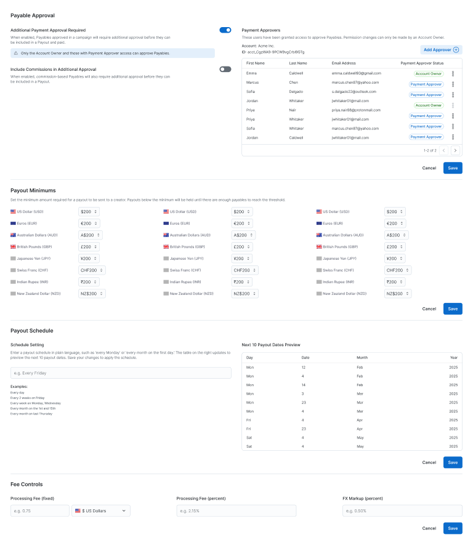473x545 pixels.
Task: Open the rightmost Swiss Franc CHF200 selector
Action: point(398,270)
